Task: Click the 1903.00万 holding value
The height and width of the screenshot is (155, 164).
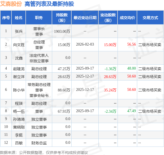Action: coord(62,31)
